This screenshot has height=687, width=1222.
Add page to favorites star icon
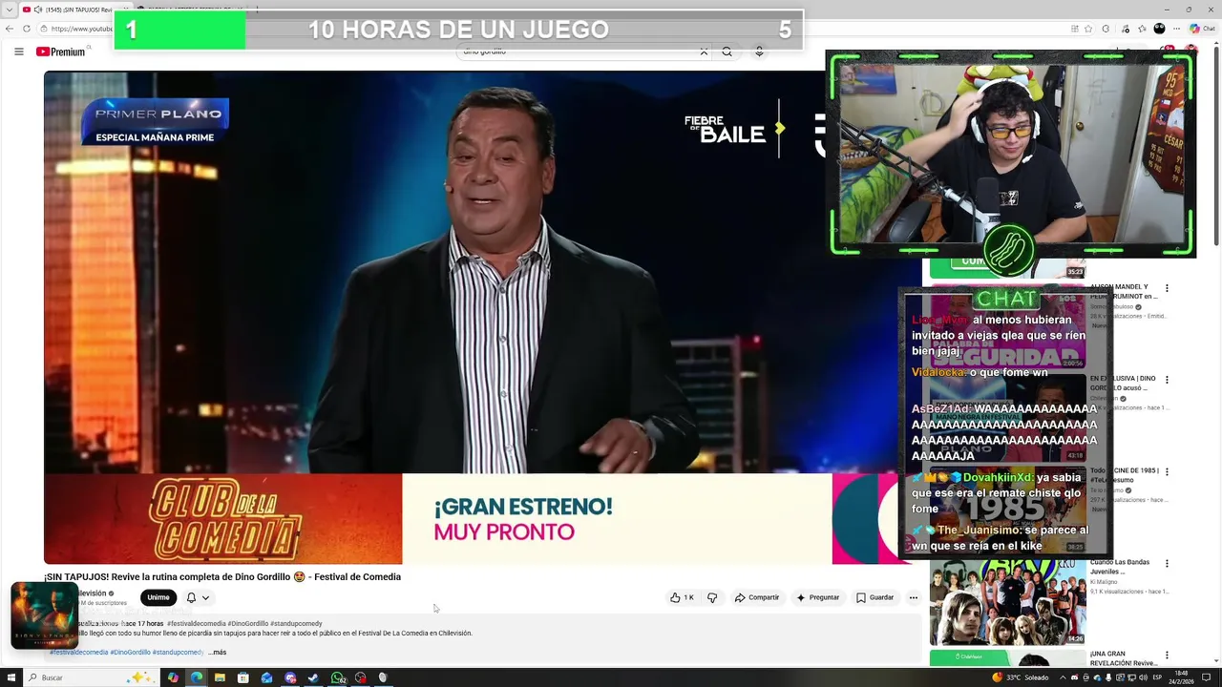[x=1088, y=29]
